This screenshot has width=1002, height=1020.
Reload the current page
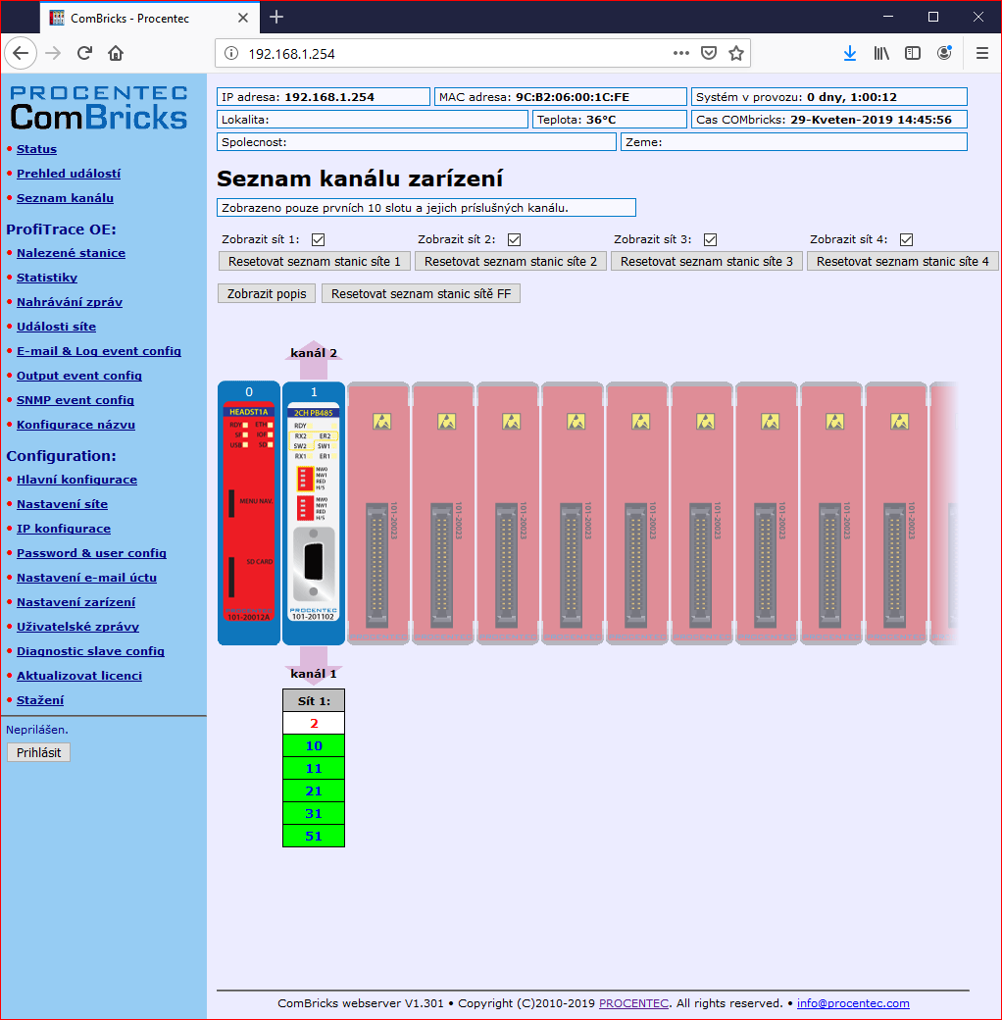pos(84,53)
